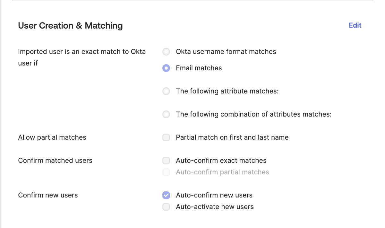Screen dimensions: 385x228
Task: Click the Allow partial matches row label
Action: [x=52, y=137]
